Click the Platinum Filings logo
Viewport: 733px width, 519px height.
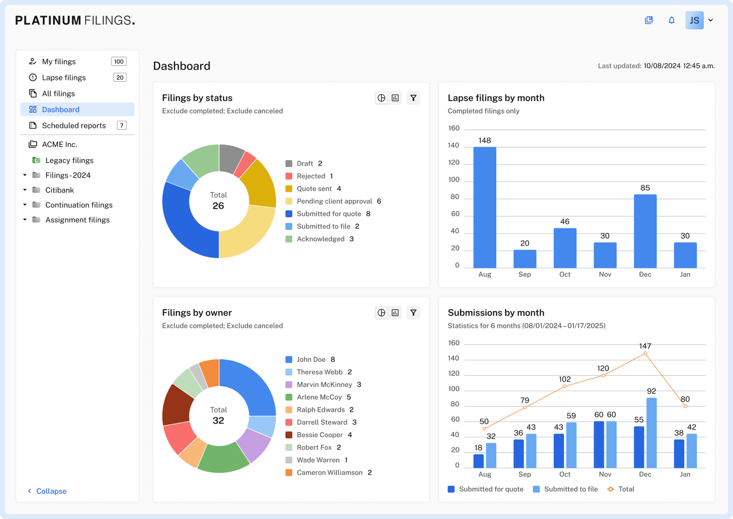(75, 20)
